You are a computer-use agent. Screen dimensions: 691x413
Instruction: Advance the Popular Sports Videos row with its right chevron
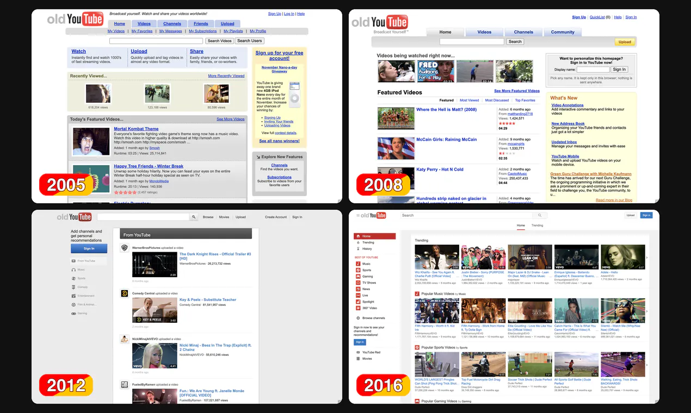click(x=647, y=365)
